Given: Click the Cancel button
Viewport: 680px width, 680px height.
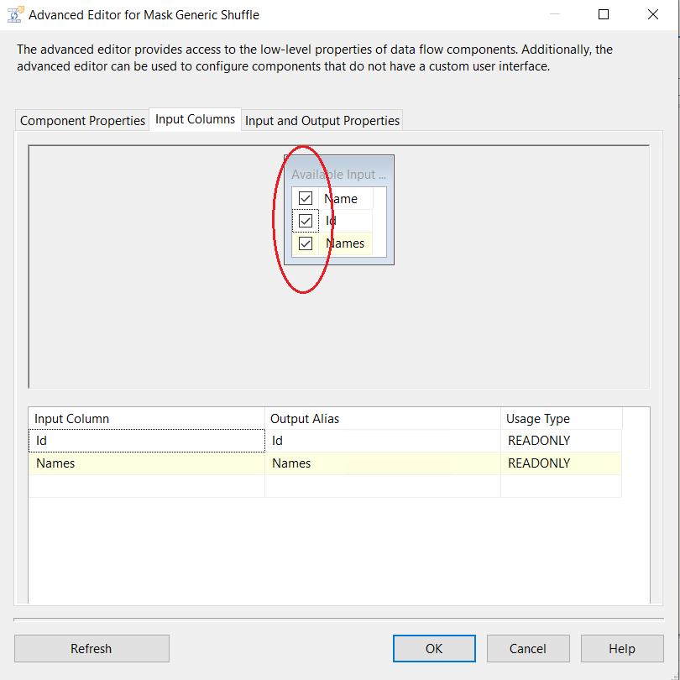Looking at the screenshot, I should [x=528, y=648].
